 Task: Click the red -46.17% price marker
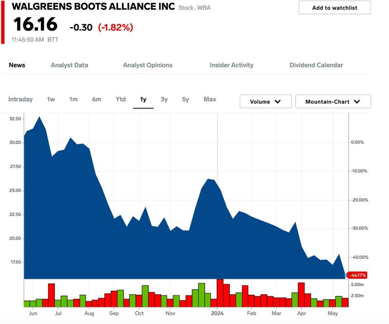tap(357, 275)
